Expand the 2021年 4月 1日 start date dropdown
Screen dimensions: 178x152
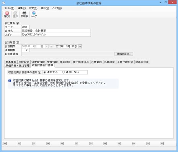47,46
